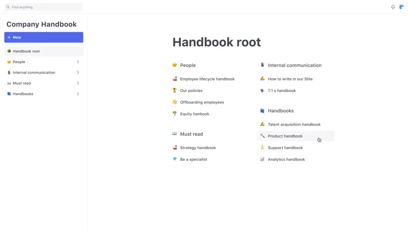Open How to write in our Slite
Image resolution: width=408 pixels, height=231 pixels.
coord(290,79)
